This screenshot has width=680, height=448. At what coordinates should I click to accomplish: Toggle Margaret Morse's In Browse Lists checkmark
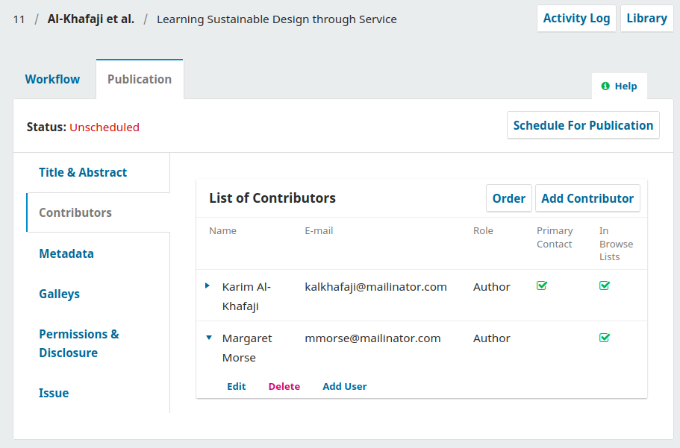pos(605,338)
